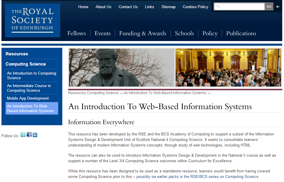The image size is (284, 182).
Task: Click the crowded hall banner photo
Action: pyautogui.click(x=228, y=68)
